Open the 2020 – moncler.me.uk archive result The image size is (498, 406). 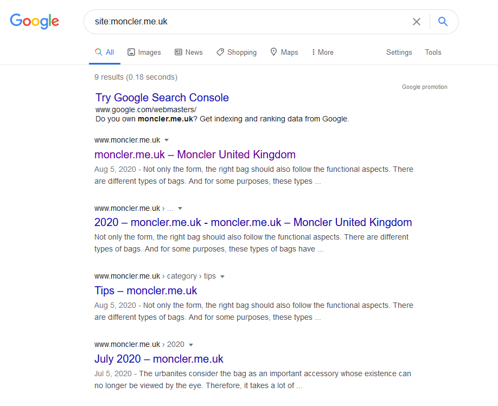coord(253,222)
